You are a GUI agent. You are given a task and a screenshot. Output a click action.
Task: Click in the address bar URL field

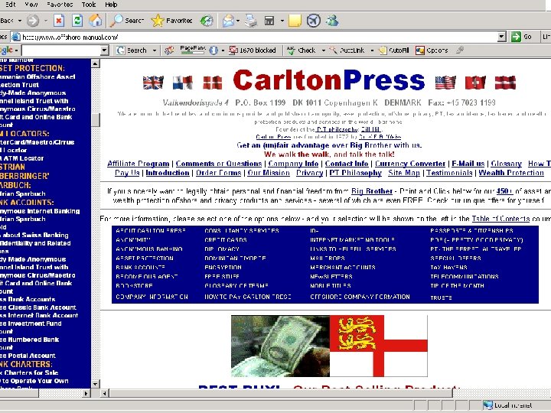[x=259, y=37]
